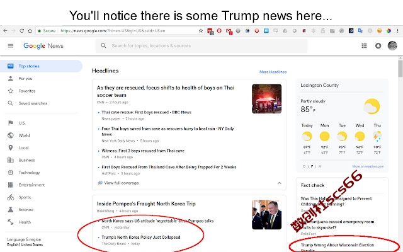Image resolution: width=403 pixels, height=252 pixels.
Task: Switch temperature unit to Celsius
Action: (304, 166)
